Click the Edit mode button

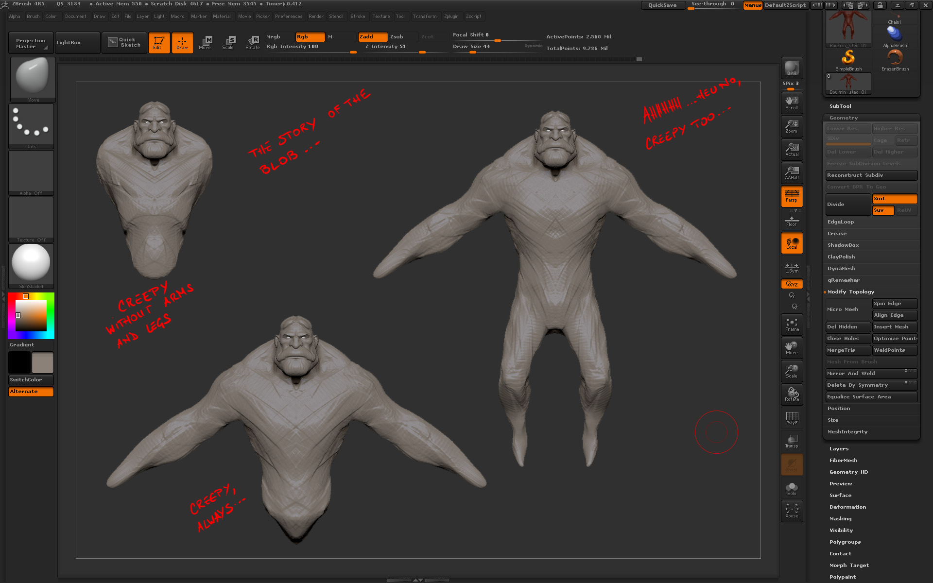(159, 43)
